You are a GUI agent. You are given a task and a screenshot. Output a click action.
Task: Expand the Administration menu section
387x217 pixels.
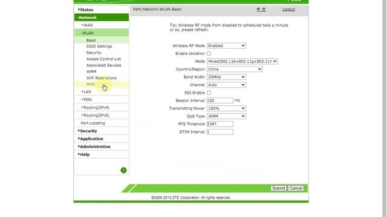point(102,146)
